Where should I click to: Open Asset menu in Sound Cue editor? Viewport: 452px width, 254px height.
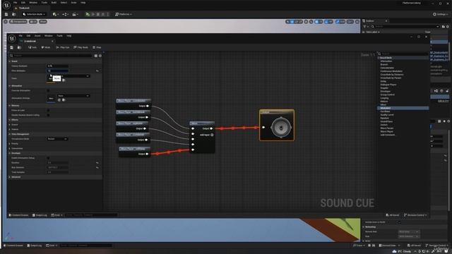point(37,36)
